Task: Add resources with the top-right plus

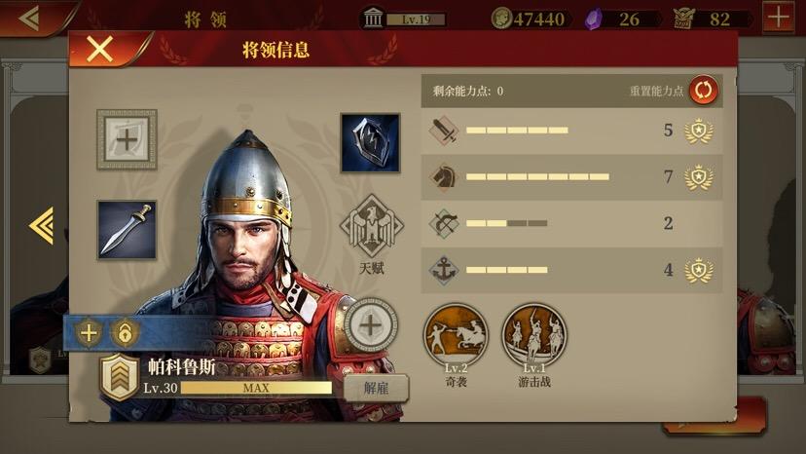Action: coord(778,18)
